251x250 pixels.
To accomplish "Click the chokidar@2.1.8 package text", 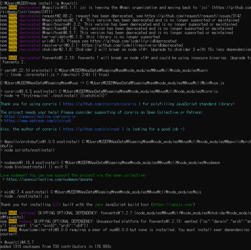I will pyautogui.click(x=57, y=49).
